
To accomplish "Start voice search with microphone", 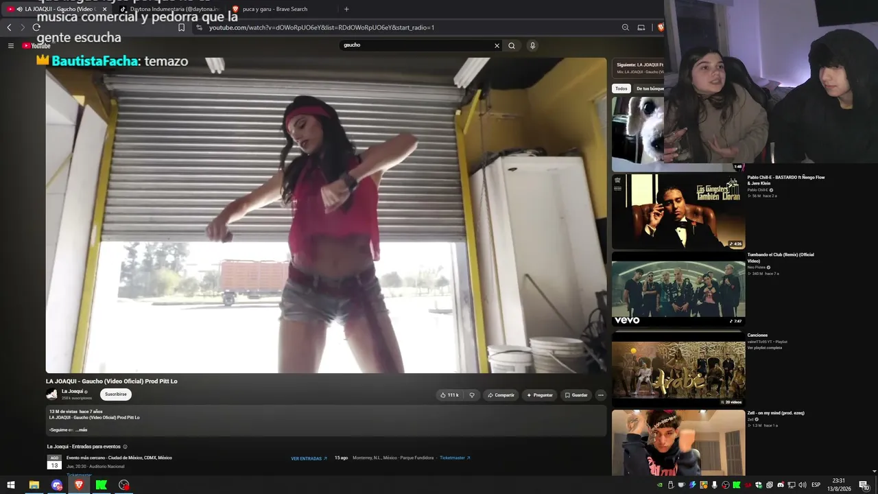I will coord(532,45).
